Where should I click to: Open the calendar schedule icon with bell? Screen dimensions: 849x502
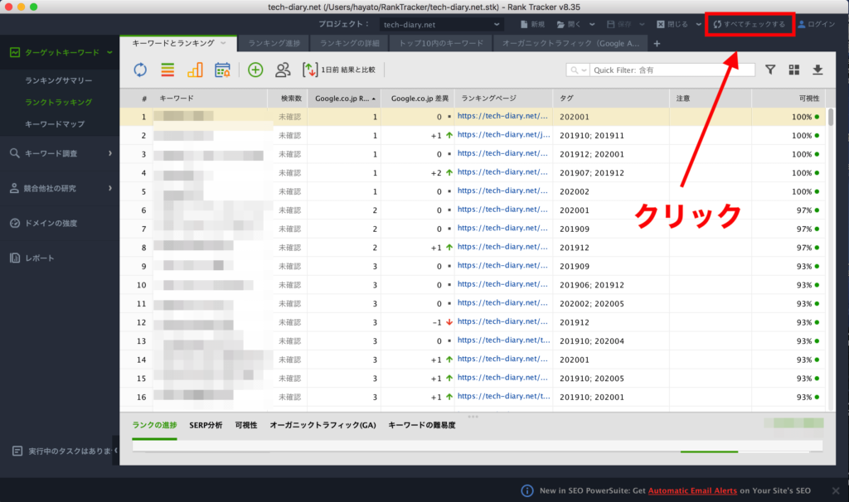point(222,70)
